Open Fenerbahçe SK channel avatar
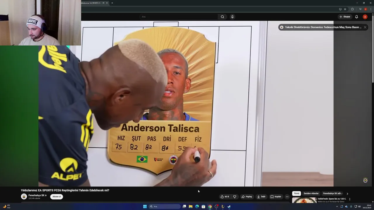This screenshot has width=374, height=210. click(x=24, y=197)
